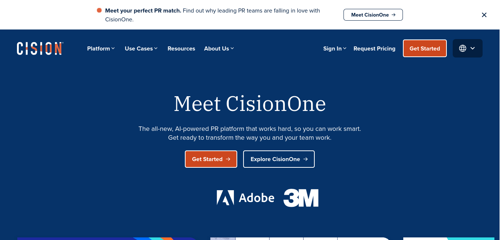Expand the chevron next to the globe icon

[x=473, y=48]
